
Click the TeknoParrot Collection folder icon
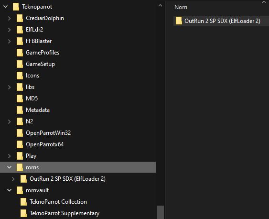click(23, 202)
